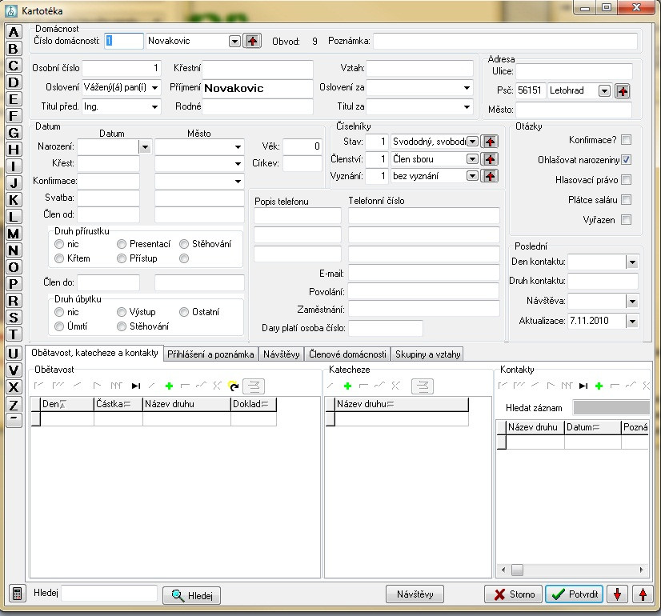Select the Křtem radio button
The width and height of the screenshot is (661, 616).
pyautogui.click(x=59, y=258)
